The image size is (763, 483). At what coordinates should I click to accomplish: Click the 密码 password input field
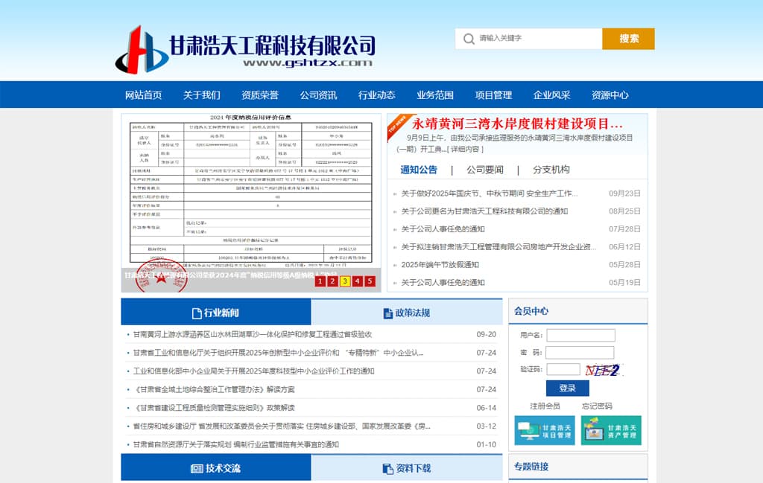point(580,352)
